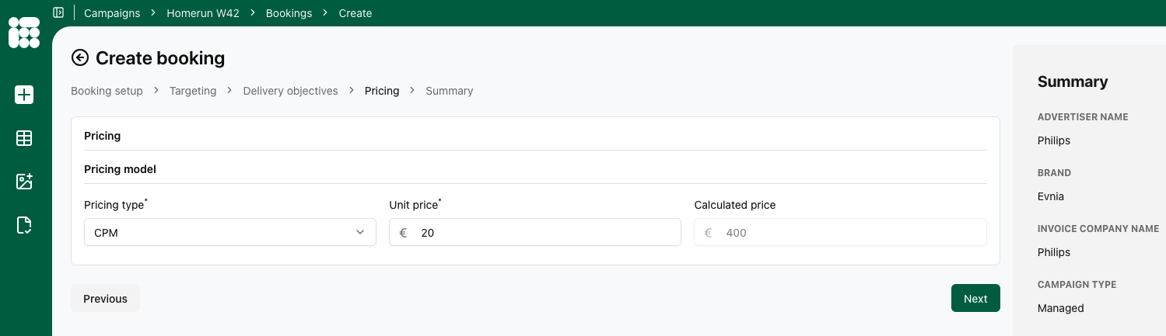This screenshot has height=336, width=1166.
Task: Open the Pricing type CPM dropdown
Action: (230, 232)
